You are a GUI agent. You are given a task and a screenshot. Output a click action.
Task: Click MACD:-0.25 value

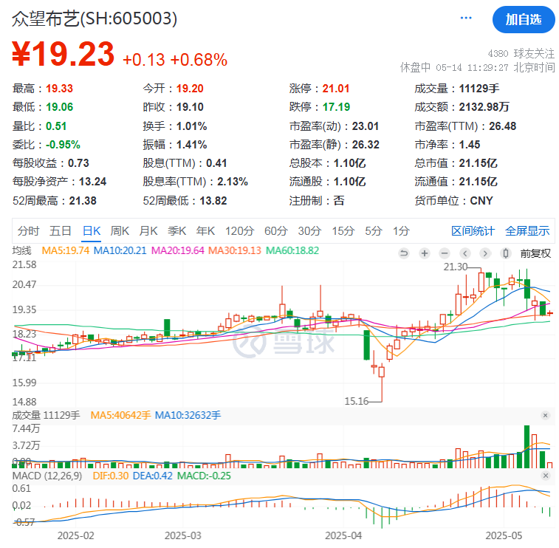coord(204,476)
